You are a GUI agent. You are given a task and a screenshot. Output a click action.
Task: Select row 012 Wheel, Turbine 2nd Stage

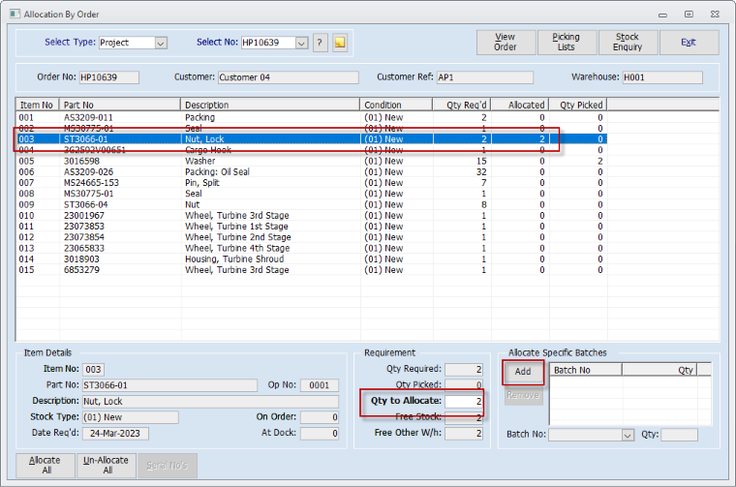(312, 237)
